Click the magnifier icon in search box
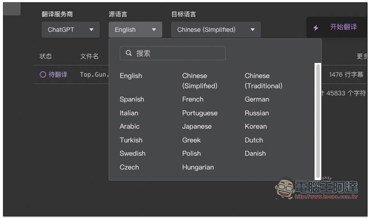 pyautogui.click(x=128, y=53)
